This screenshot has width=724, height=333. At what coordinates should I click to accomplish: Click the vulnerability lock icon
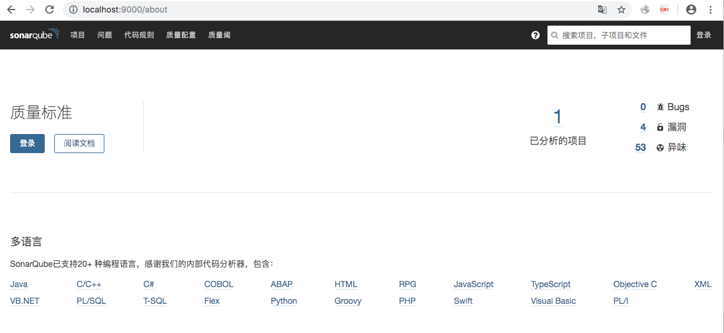click(660, 127)
